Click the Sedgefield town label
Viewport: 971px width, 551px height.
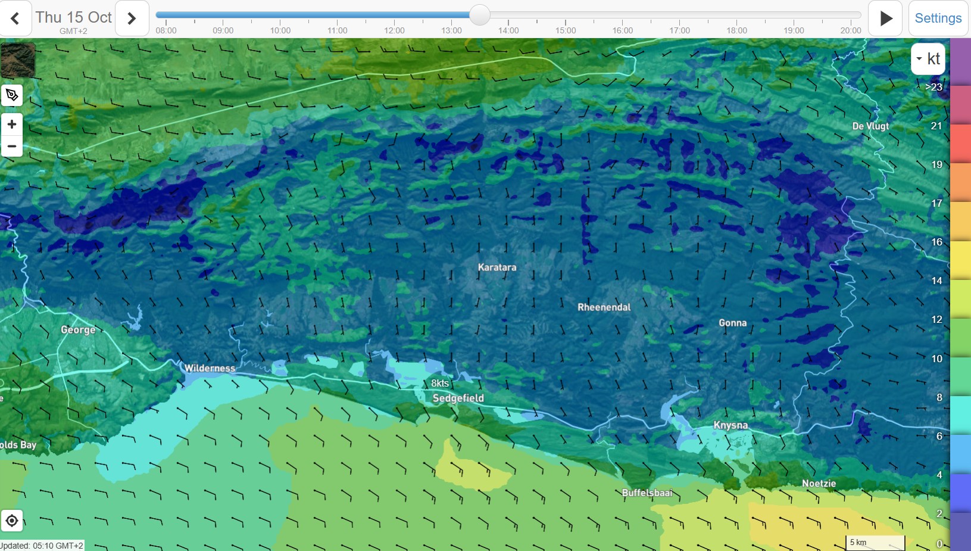[x=458, y=398]
